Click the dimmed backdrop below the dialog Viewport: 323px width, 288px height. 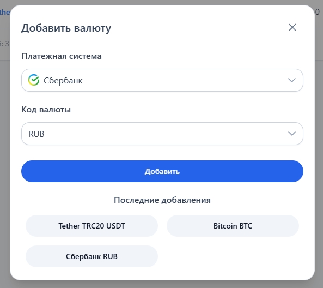pos(162,284)
